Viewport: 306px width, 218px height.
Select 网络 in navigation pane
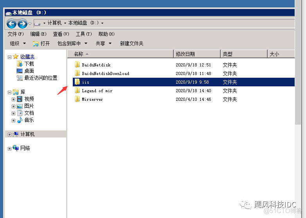pos(25,148)
